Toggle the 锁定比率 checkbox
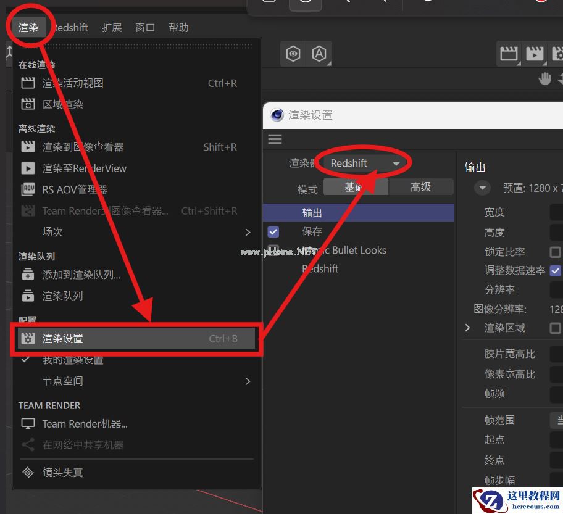 555,252
